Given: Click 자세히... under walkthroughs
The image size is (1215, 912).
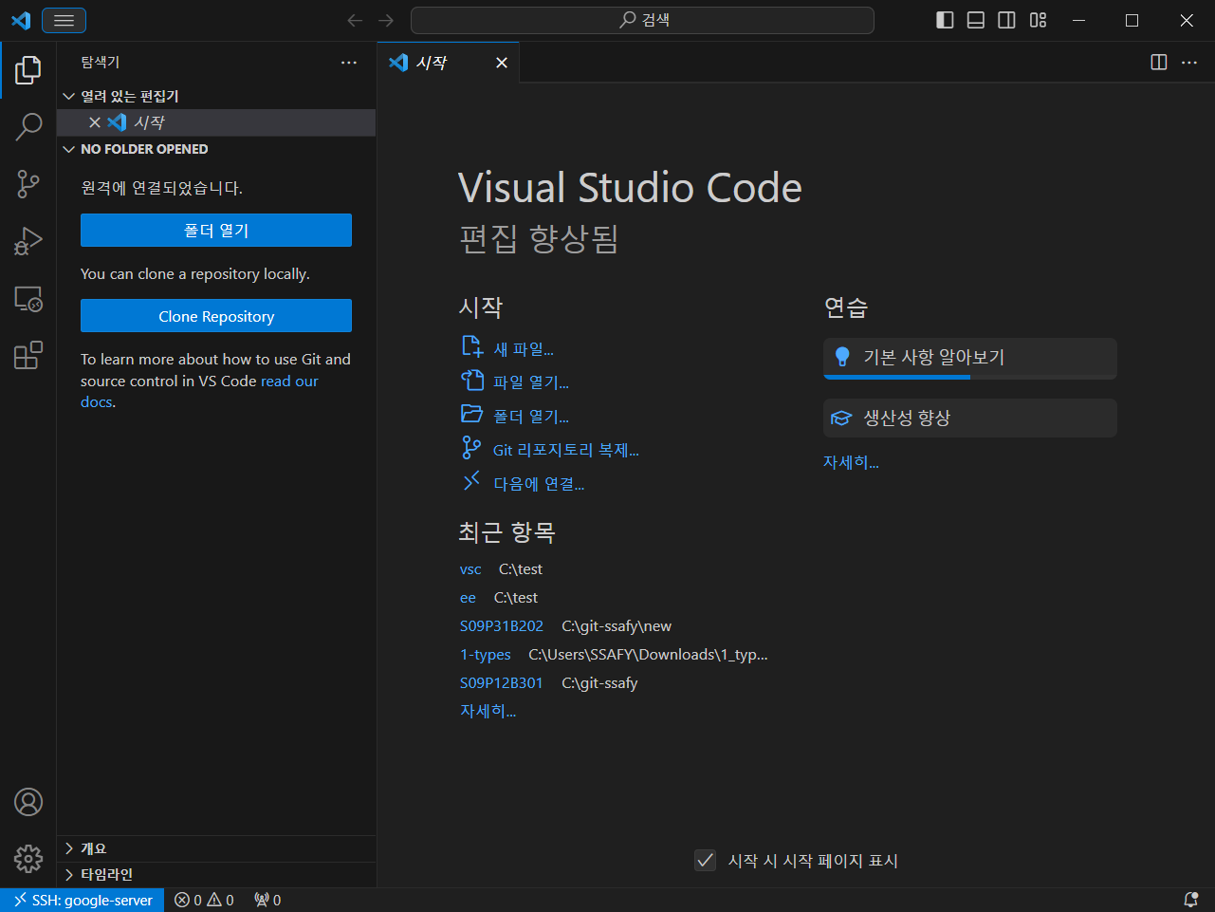Looking at the screenshot, I should click(x=851, y=462).
